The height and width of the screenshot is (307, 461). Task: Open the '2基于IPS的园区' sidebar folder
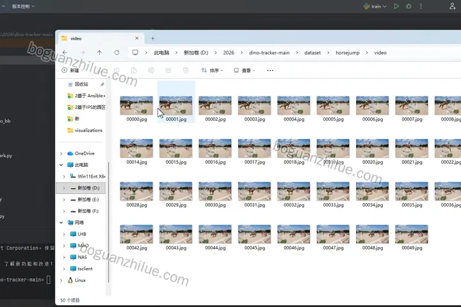point(86,107)
